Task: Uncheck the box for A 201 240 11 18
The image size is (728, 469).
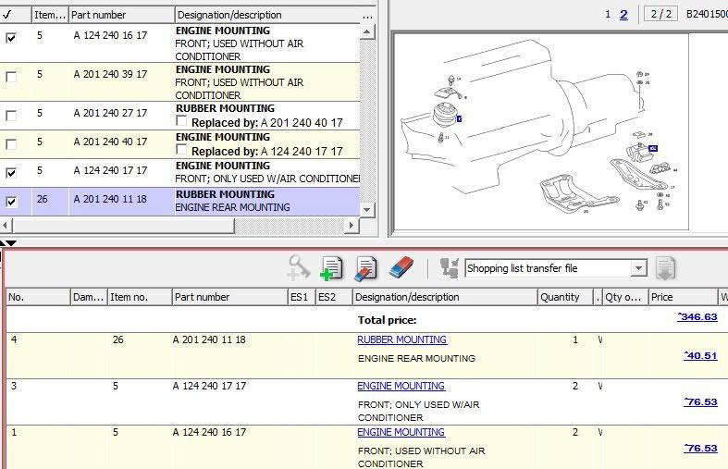Action: [x=11, y=202]
